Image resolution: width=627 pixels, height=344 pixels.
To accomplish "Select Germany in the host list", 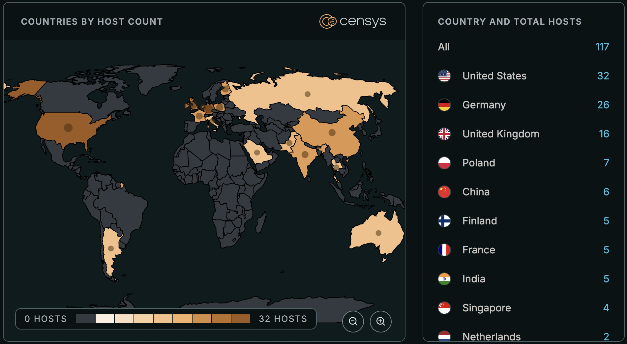I will (523, 105).
